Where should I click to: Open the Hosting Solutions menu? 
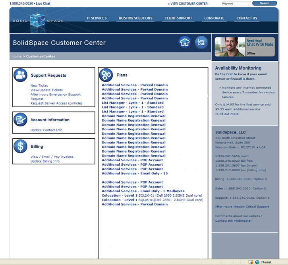click(x=135, y=18)
